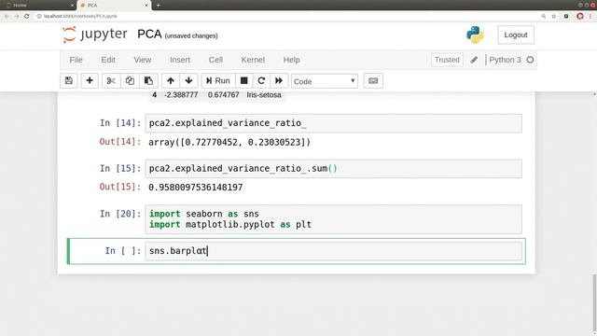Click cell with explained_variance_ratio_.sum()
Image resolution: width=597 pixels, height=336 pixels.
coord(333,168)
